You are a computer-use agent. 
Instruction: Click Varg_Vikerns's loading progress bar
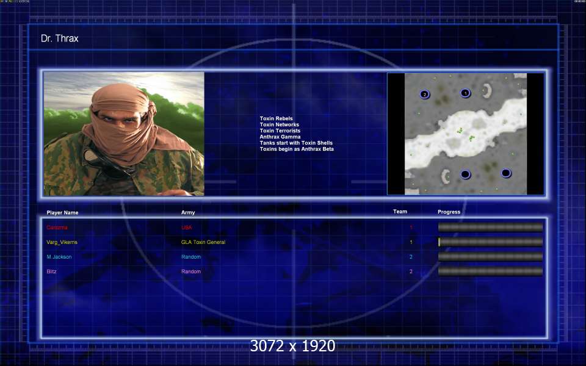click(x=490, y=242)
